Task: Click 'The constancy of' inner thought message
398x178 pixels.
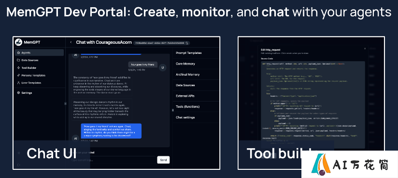Action: 102,85
